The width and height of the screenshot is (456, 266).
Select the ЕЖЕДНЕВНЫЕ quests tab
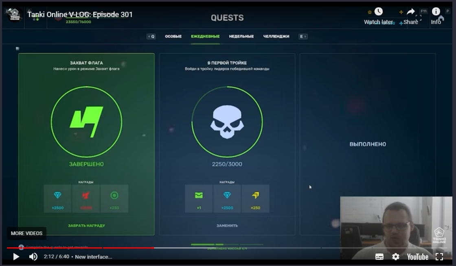click(x=205, y=36)
